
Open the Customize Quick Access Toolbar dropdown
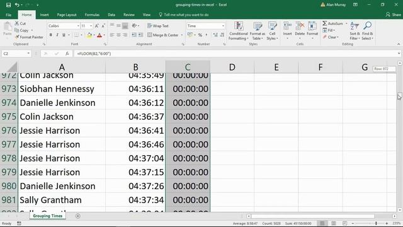[38, 5]
